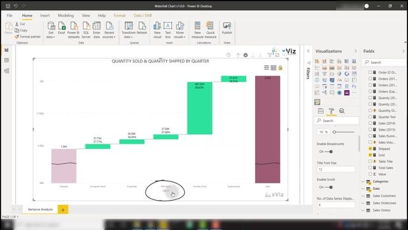Check the Total Sales field checkbox
This screenshot has width=408, height=230.
click(370, 167)
